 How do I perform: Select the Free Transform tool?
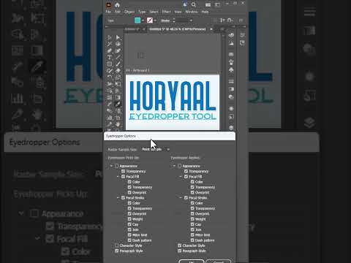click(118, 84)
